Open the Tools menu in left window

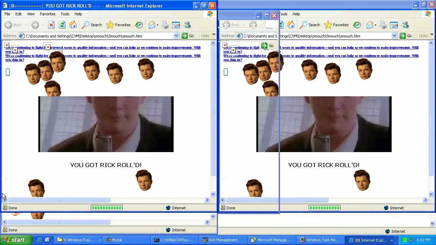(x=65, y=14)
